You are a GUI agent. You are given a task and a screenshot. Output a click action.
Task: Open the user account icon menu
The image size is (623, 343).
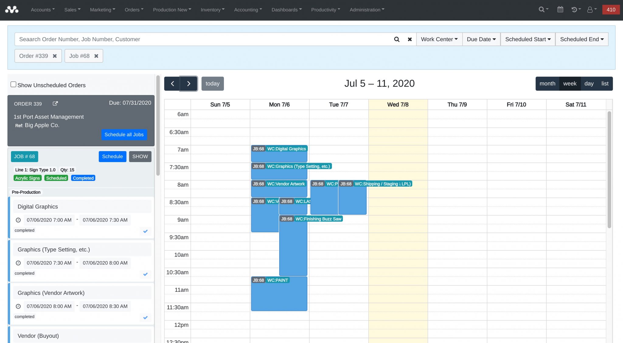591,9
